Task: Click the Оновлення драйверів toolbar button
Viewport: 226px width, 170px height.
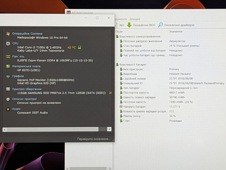Action: (x=176, y=25)
